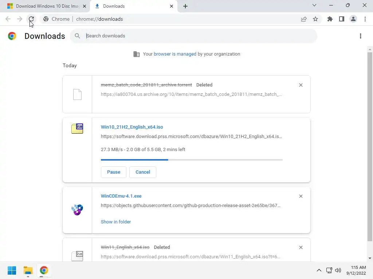This screenshot has width=373, height=279.
Task: Click the Chrome site info chip
Action: coord(56,19)
